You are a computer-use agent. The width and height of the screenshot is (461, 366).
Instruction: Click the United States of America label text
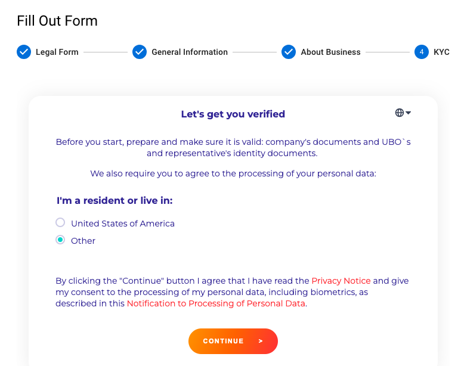click(x=123, y=224)
